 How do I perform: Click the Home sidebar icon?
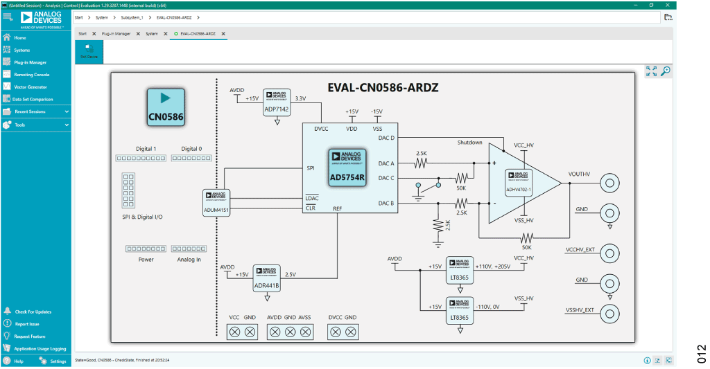click(7, 37)
